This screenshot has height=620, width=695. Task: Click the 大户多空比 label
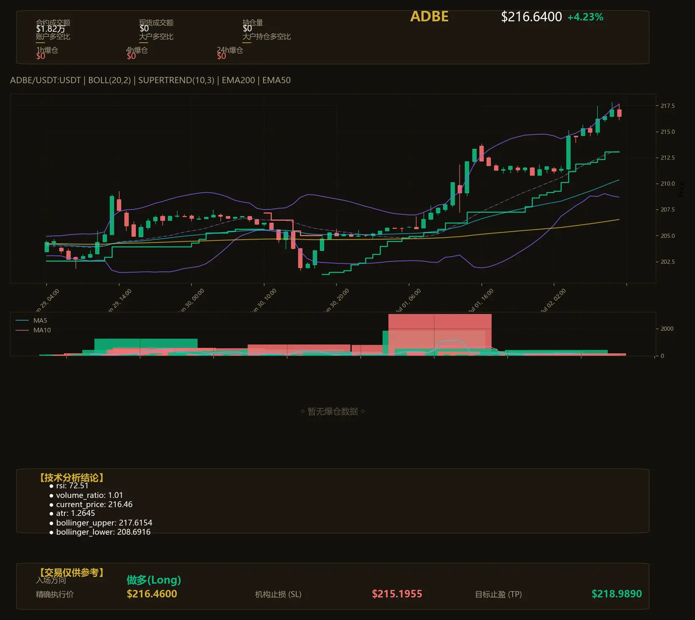pyautogui.click(x=156, y=36)
